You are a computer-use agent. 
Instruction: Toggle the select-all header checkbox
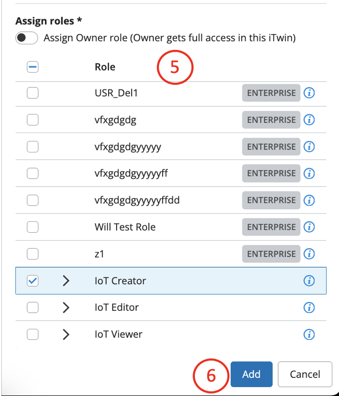coord(33,67)
